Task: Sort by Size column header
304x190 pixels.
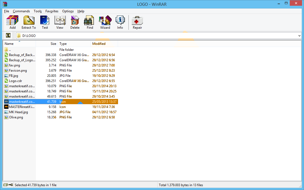Action: click(47, 44)
